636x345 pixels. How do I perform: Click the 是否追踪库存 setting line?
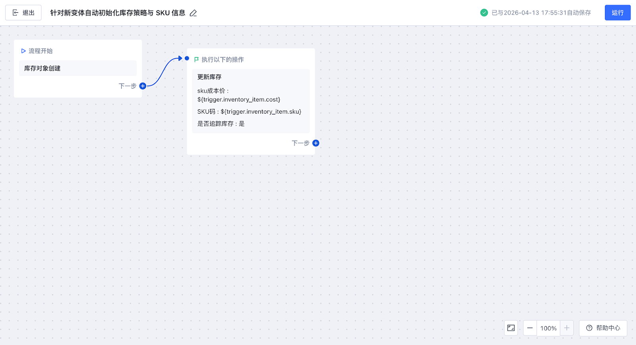coord(221,124)
